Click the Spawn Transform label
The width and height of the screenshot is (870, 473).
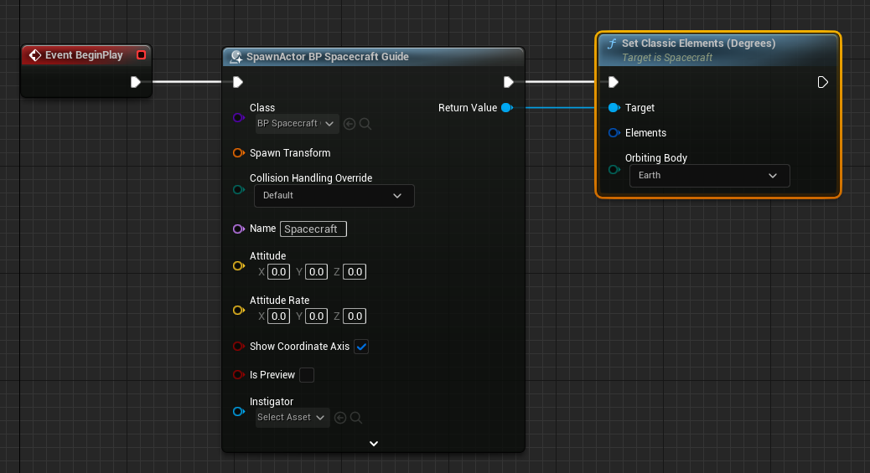point(290,153)
